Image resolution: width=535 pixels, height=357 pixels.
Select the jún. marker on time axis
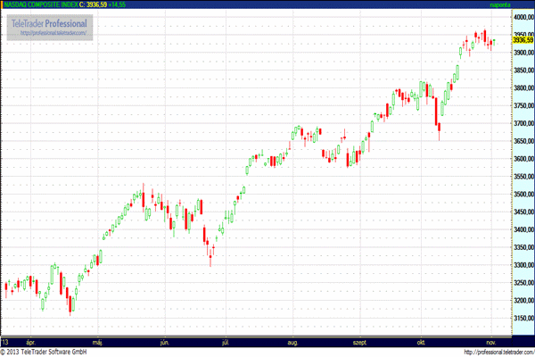tap(165, 343)
